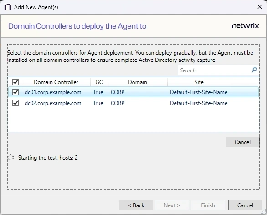This screenshot has height=215, width=267.
Task: Cancel the running host test
Action: tap(242, 142)
